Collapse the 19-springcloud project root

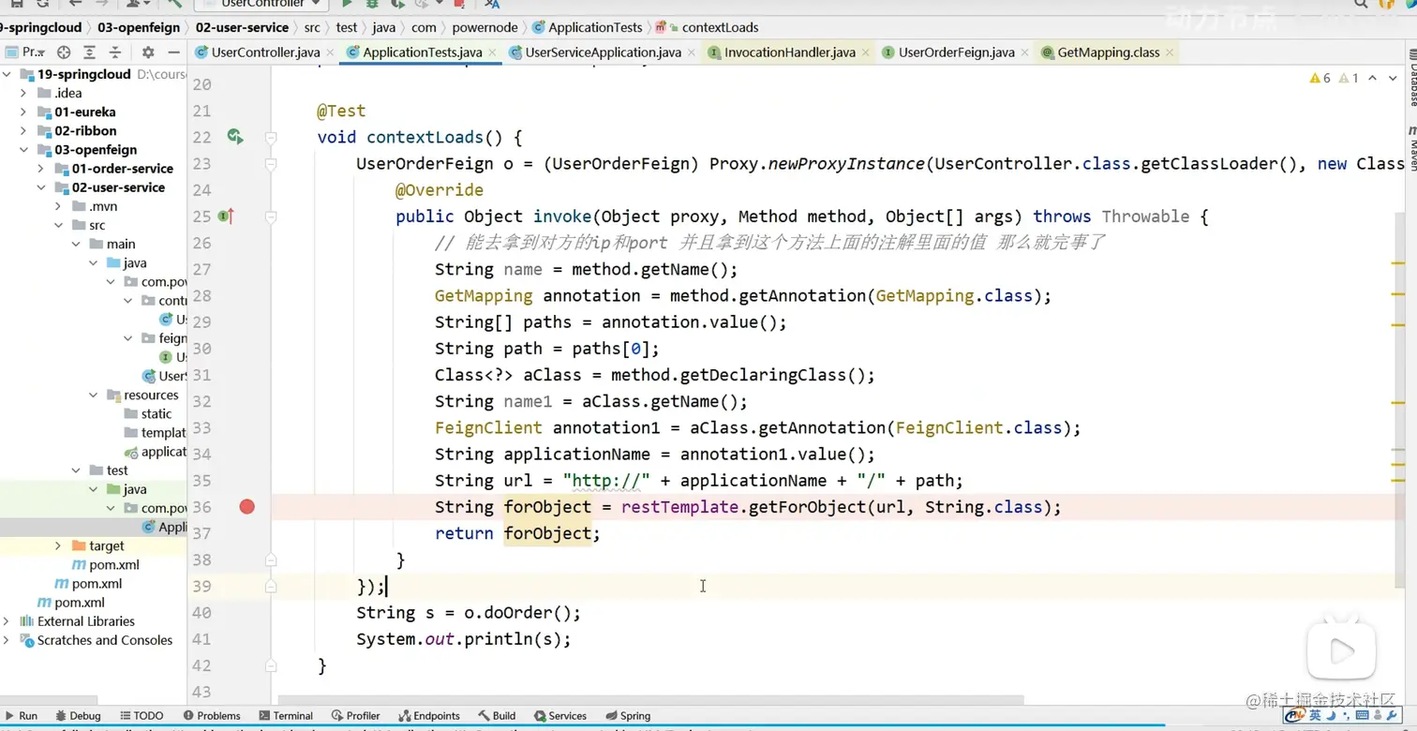7,74
